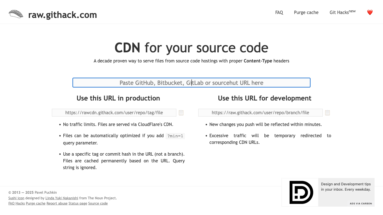Open Purge cache in top navigation
Viewport: 383px width, 215px height.
pos(306,12)
